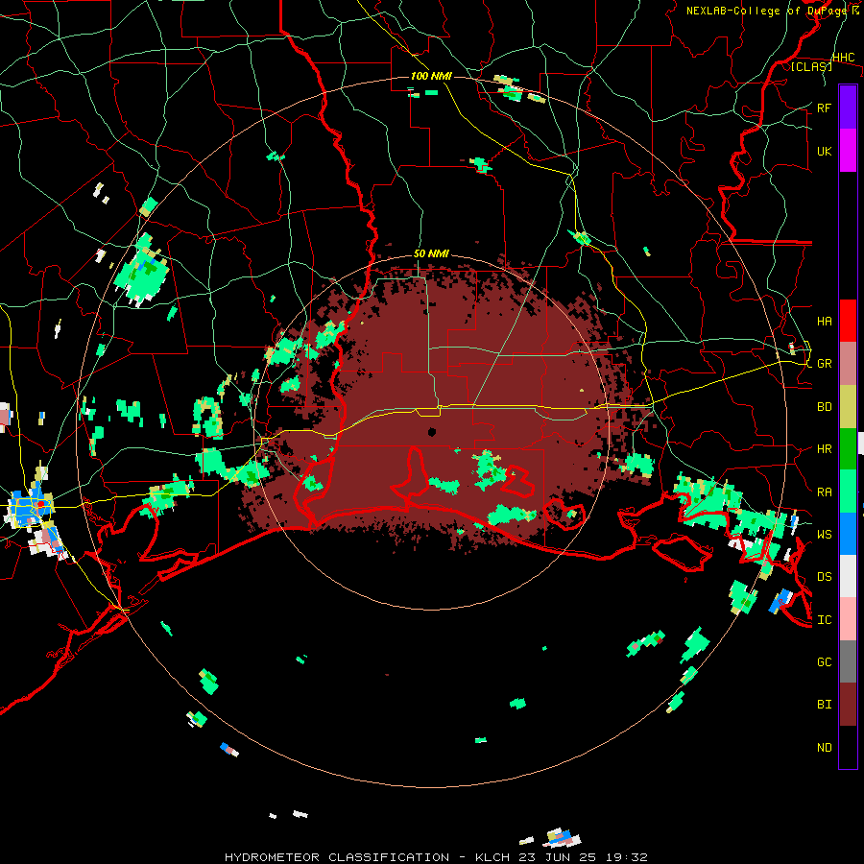Click the '23 JUN 25' date text

click(x=557, y=857)
